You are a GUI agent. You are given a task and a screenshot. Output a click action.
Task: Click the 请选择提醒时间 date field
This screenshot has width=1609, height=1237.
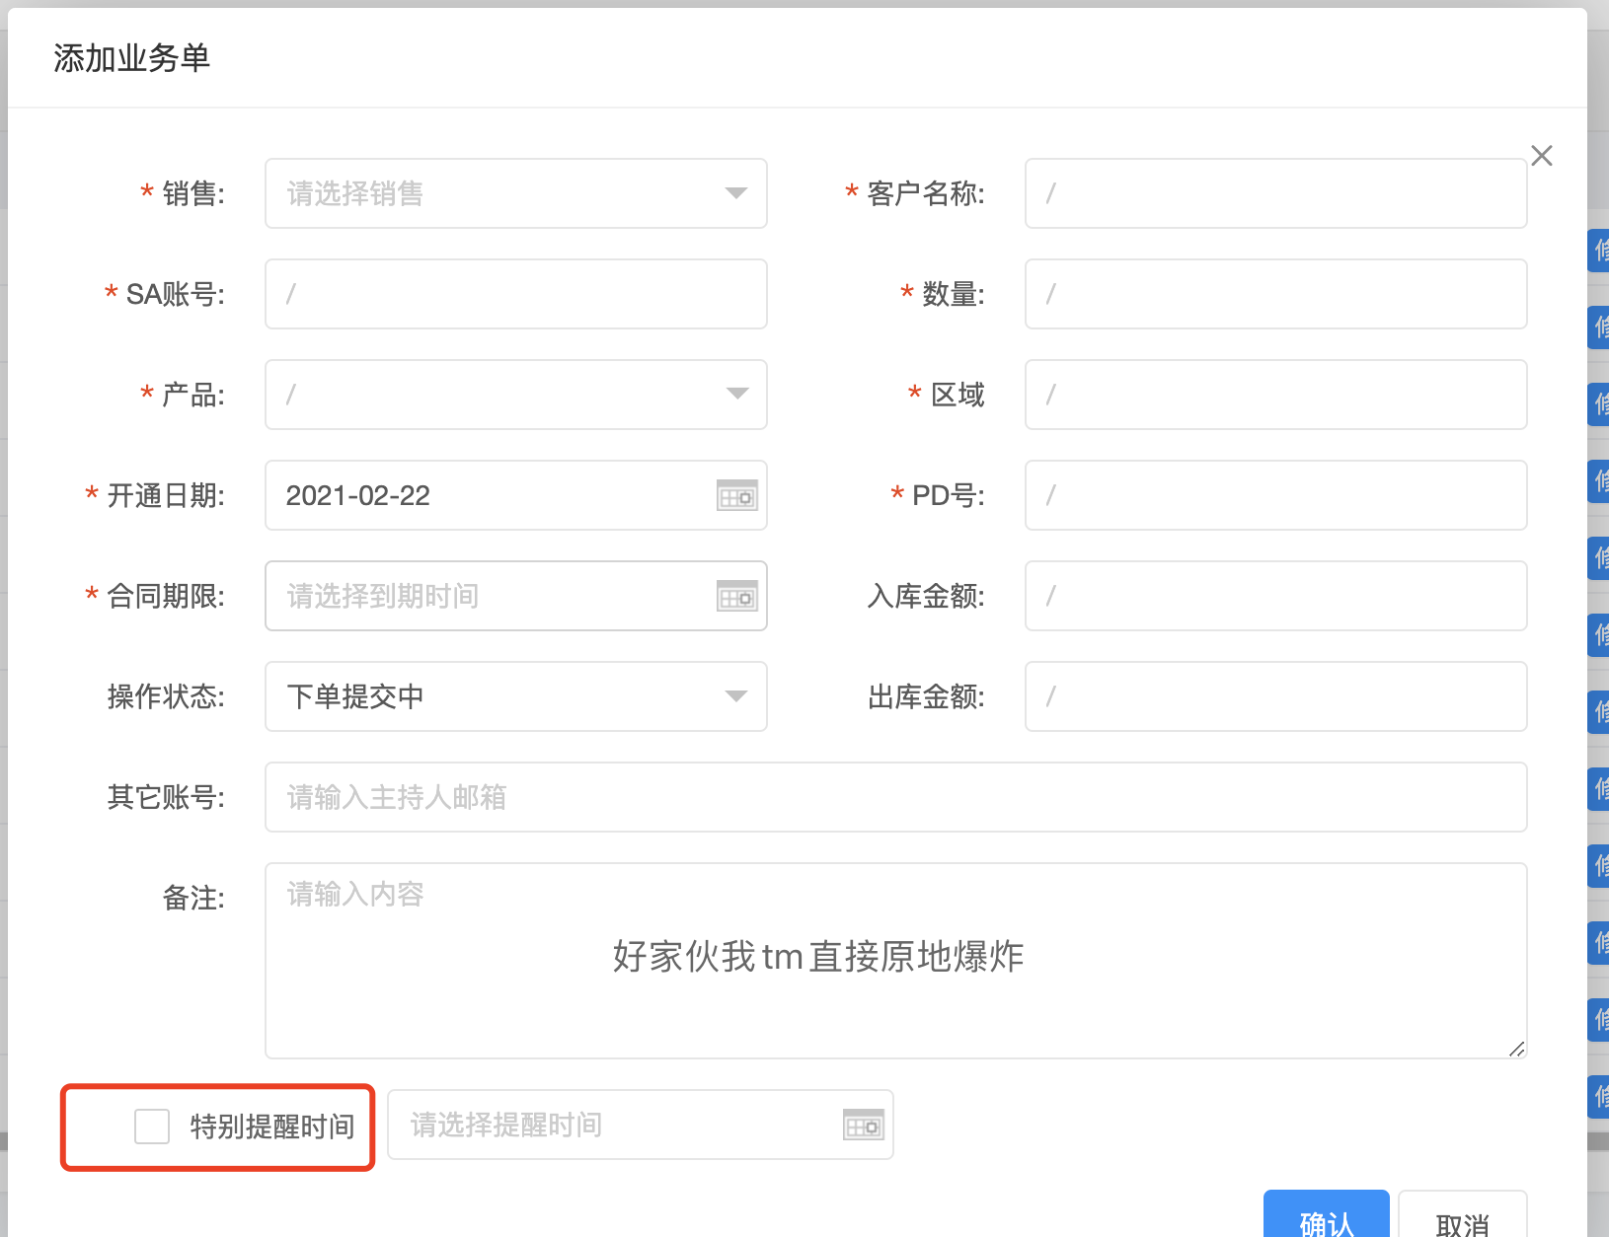(x=641, y=1125)
